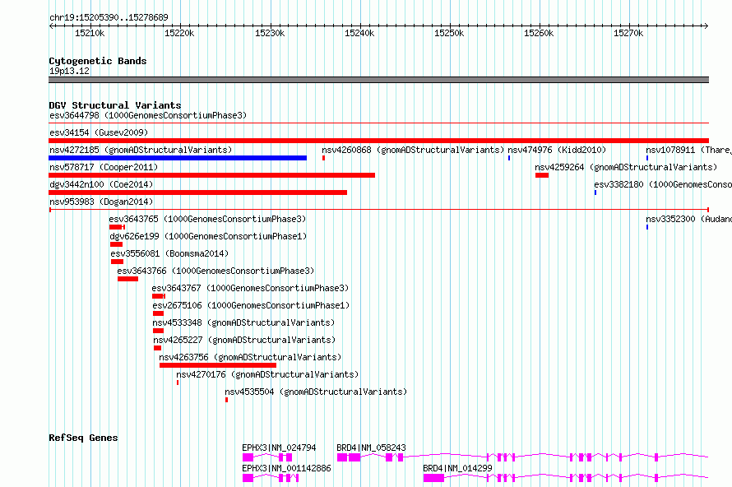732x487 pixels.
Task: Select esv3643766 variant label
Action: point(215,271)
